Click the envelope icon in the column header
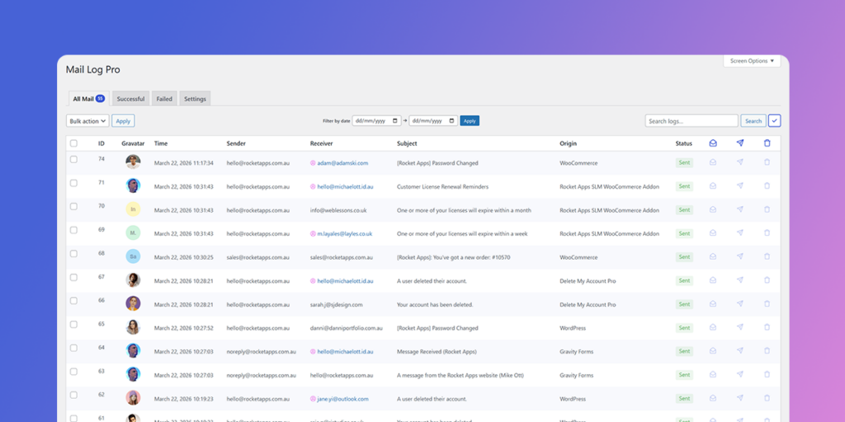This screenshot has width=845, height=422. click(x=713, y=143)
